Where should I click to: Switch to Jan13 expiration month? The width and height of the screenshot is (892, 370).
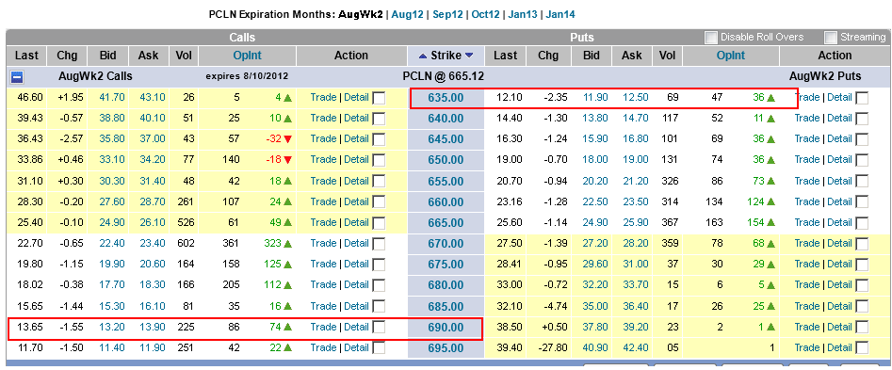click(x=522, y=15)
